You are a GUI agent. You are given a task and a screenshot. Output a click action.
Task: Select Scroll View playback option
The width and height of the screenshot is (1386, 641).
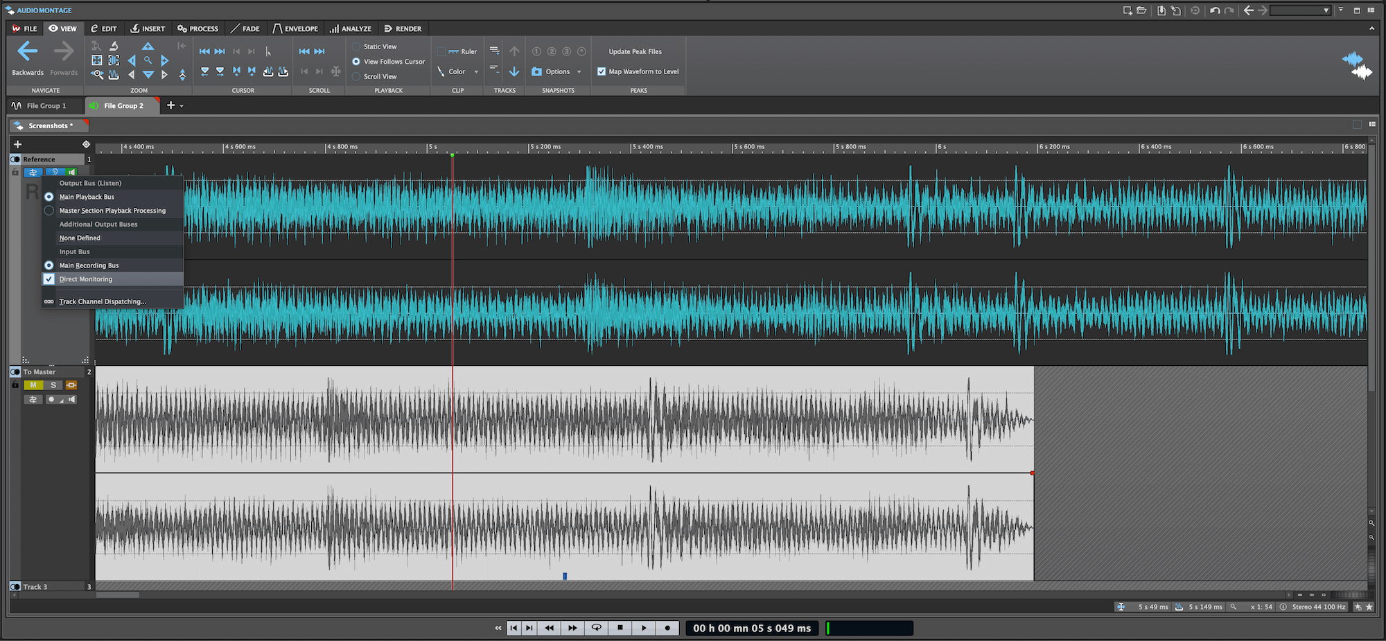click(x=374, y=76)
